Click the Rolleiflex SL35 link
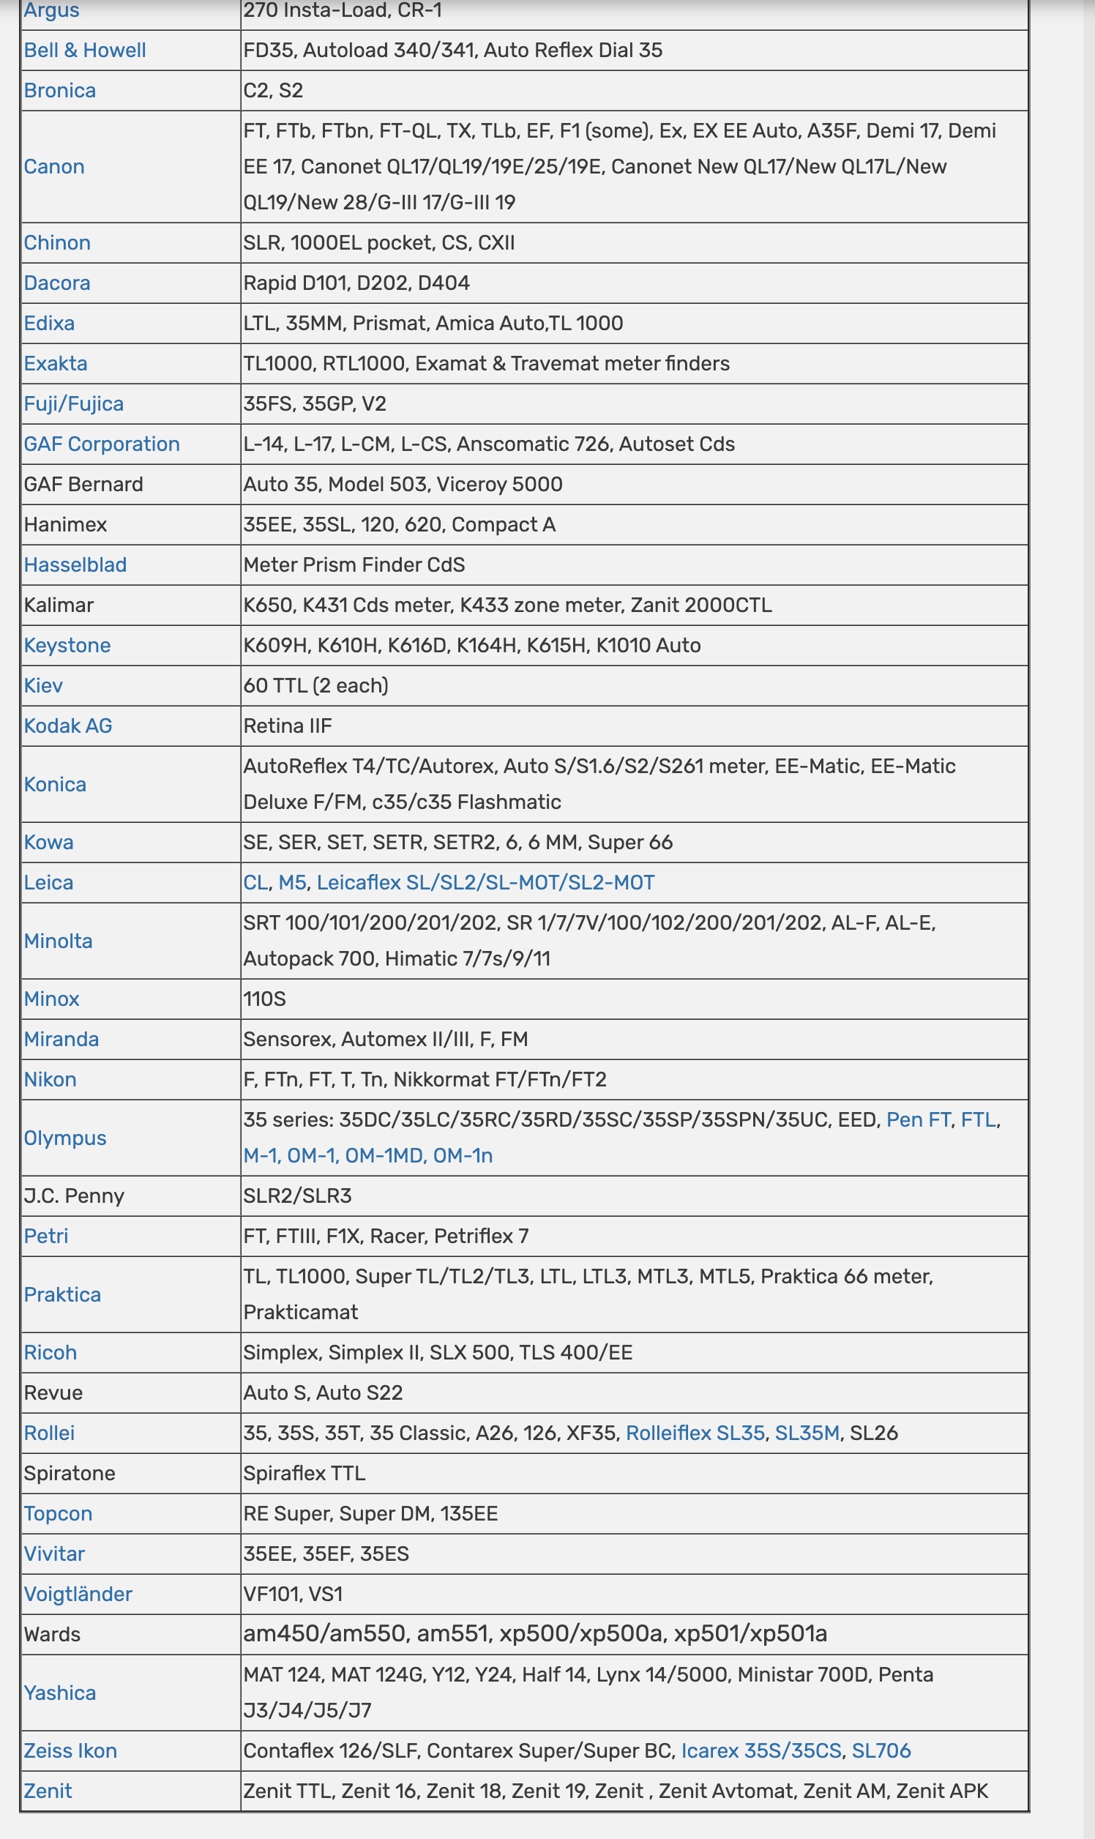 [x=695, y=1433]
